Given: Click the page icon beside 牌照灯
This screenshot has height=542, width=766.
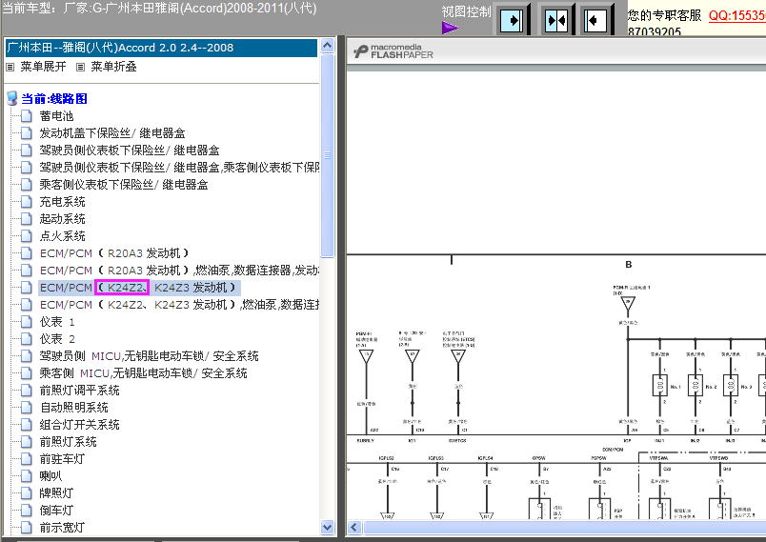Looking at the screenshot, I should tap(27, 492).
